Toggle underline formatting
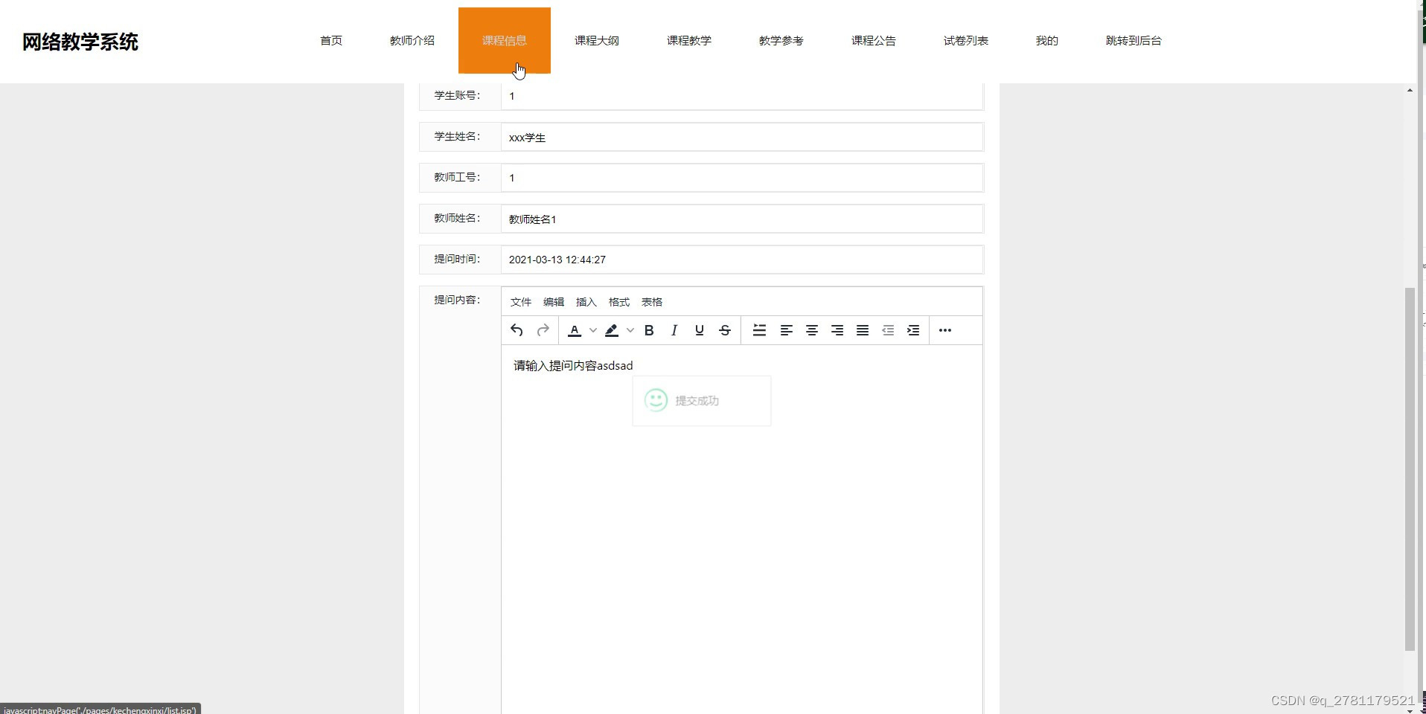 point(700,330)
